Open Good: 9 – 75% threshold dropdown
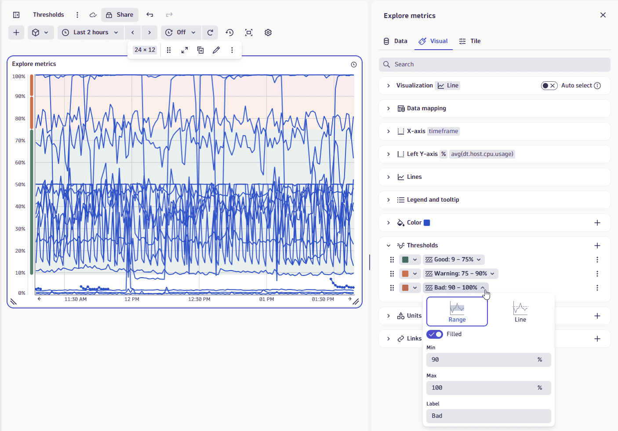The image size is (618, 431). [454, 260]
